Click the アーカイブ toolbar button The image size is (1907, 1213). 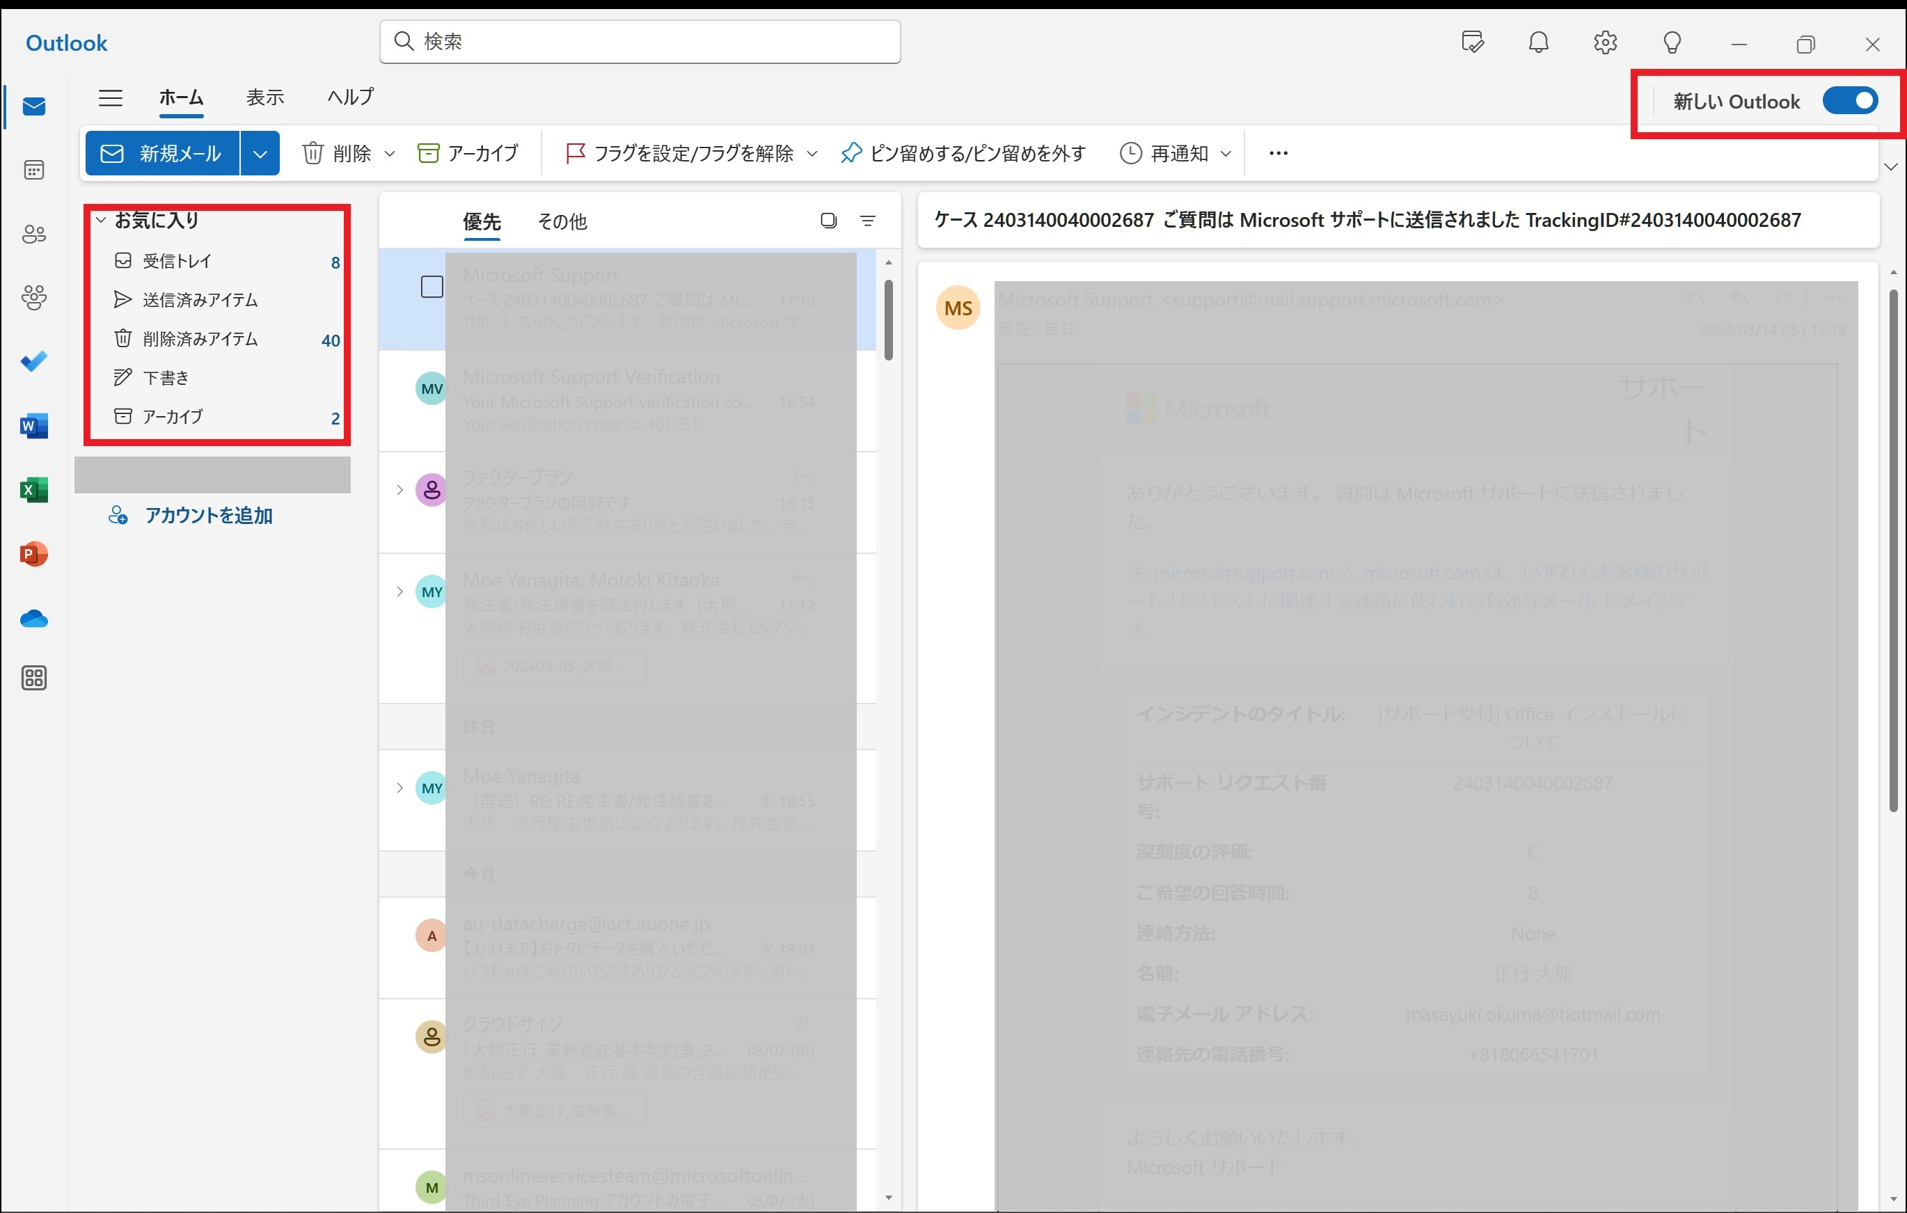468,154
